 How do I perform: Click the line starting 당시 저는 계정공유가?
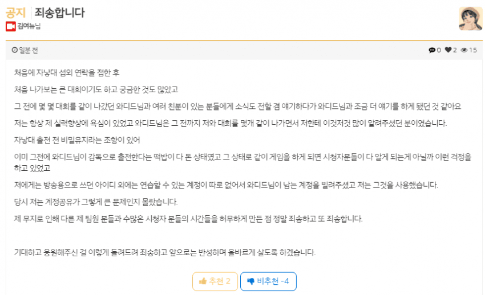(96, 202)
